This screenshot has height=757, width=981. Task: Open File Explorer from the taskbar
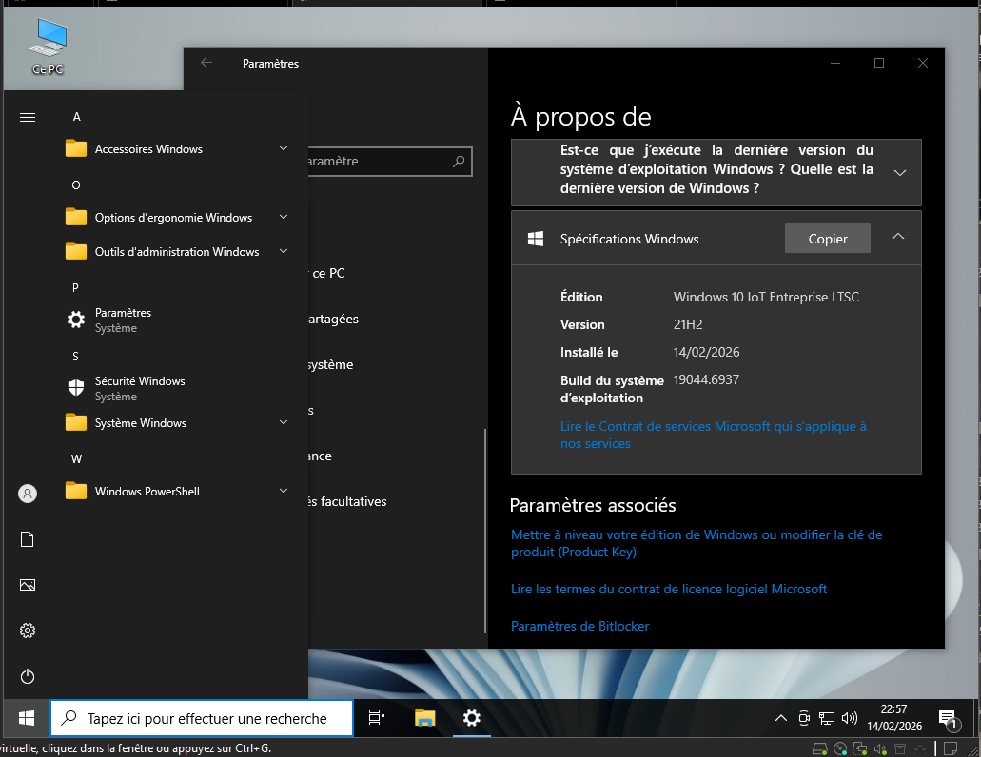[x=424, y=718]
